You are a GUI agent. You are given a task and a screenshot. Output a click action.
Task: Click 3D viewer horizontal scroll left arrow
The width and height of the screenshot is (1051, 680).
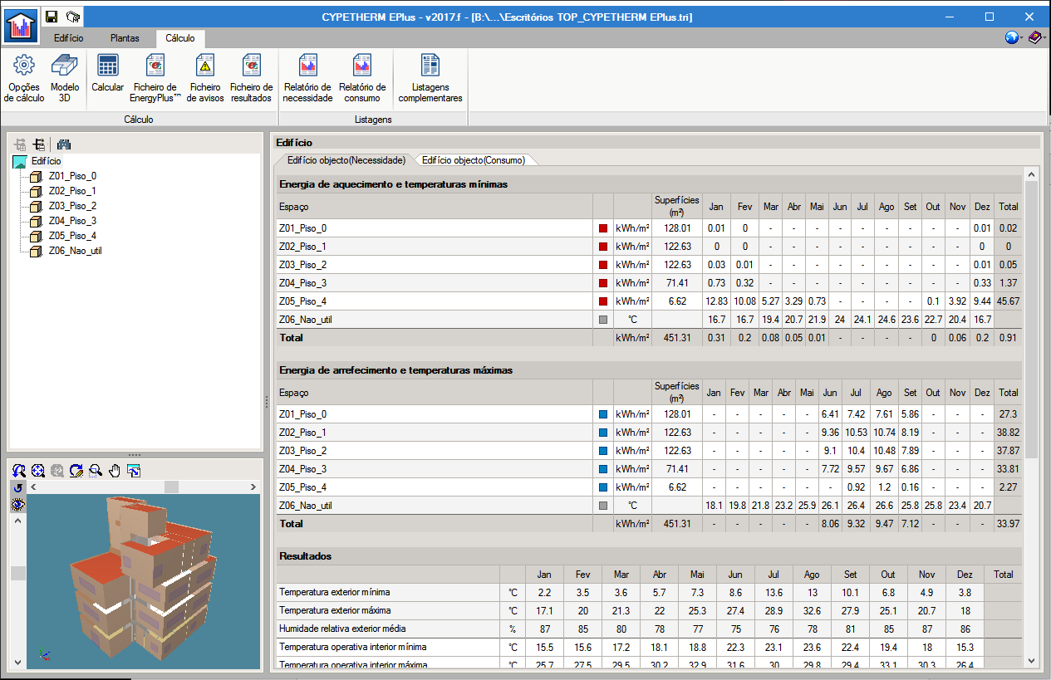click(x=32, y=487)
